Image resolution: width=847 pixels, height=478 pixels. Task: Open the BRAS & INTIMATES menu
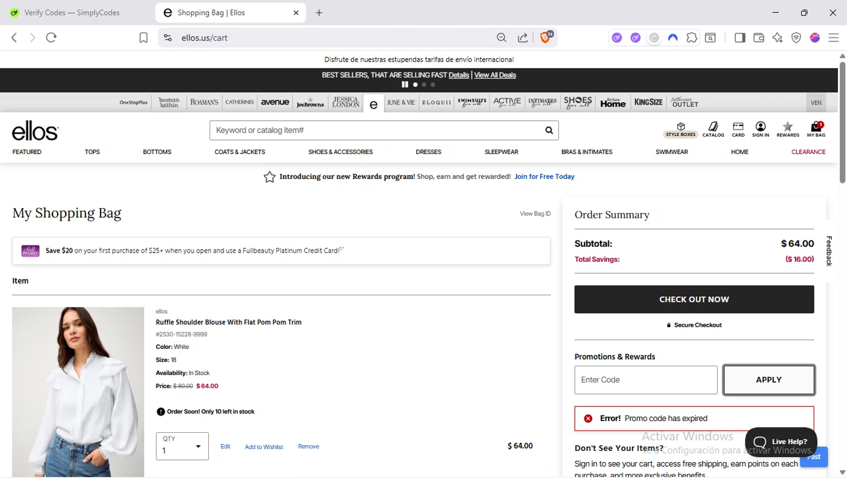click(587, 152)
